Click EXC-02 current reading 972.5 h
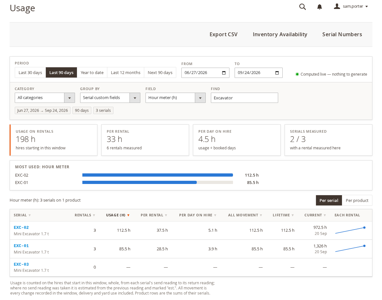Image resolution: width=382 pixels, height=300 pixels. pyautogui.click(x=320, y=227)
